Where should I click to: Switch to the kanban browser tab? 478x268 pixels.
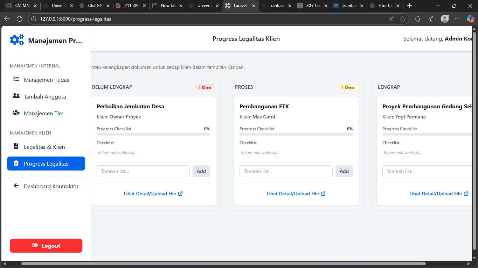coord(276,6)
